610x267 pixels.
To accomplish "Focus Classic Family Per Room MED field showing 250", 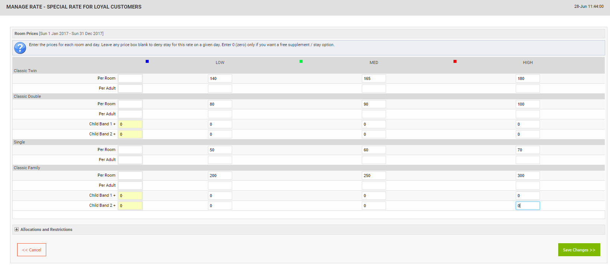I will coord(374,176).
